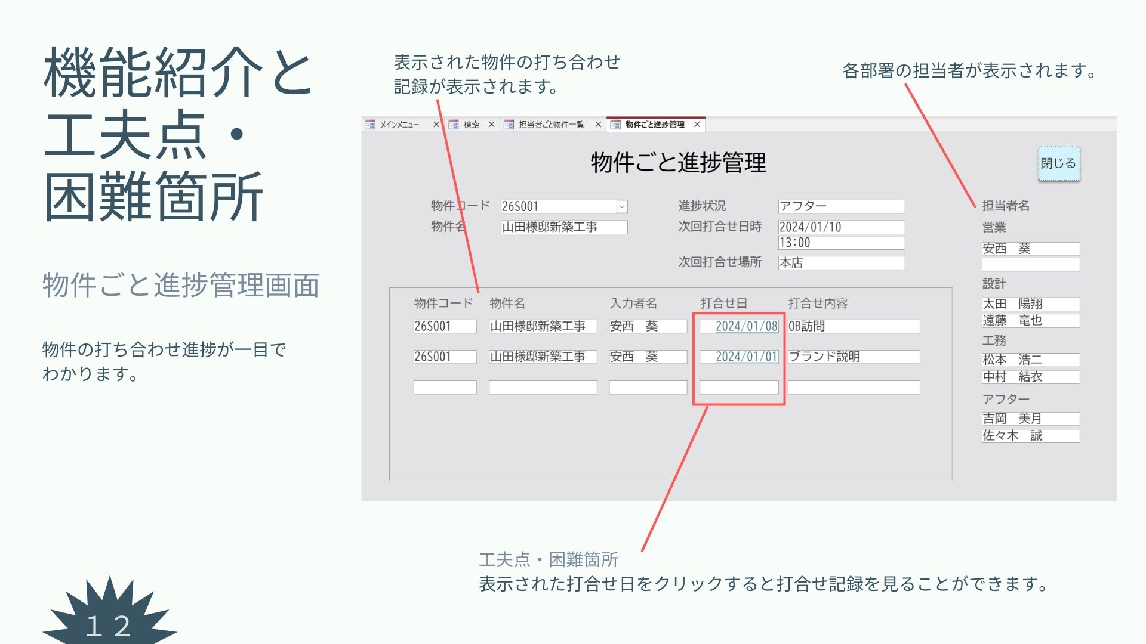Click the form icon on メインメニュー tab
This screenshot has width=1146, height=644.
[370, 125]
